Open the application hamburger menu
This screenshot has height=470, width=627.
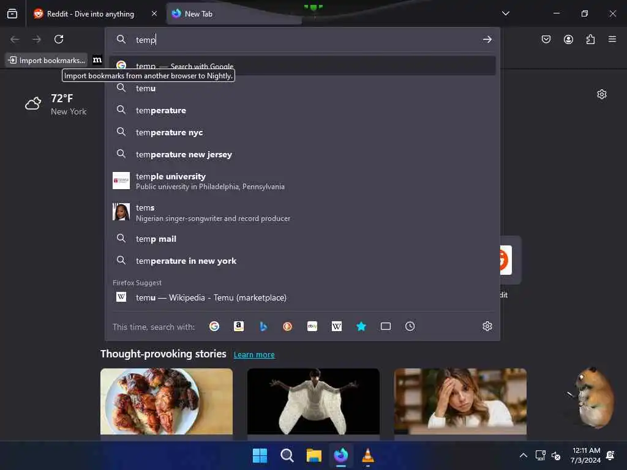tap(612, 39)
